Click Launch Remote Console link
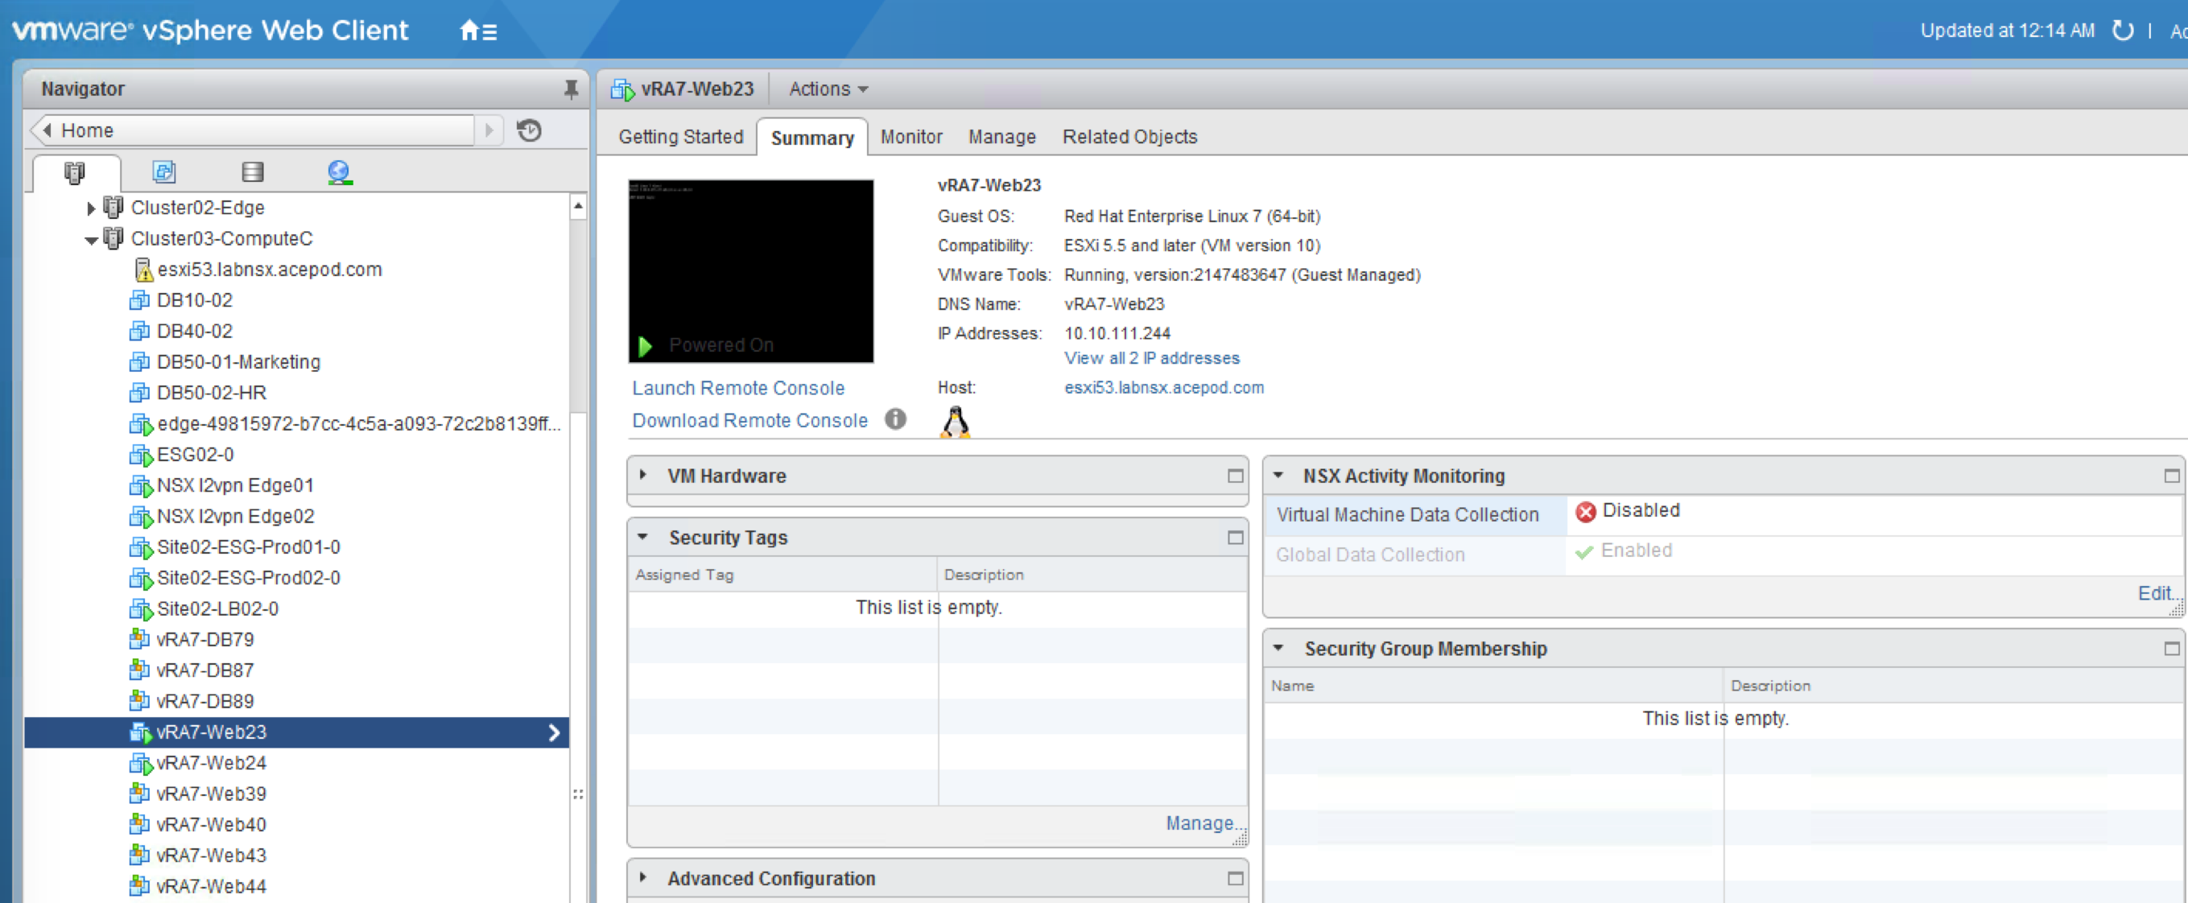This screenshot has height=903, width=2188. tap(738, 388)
